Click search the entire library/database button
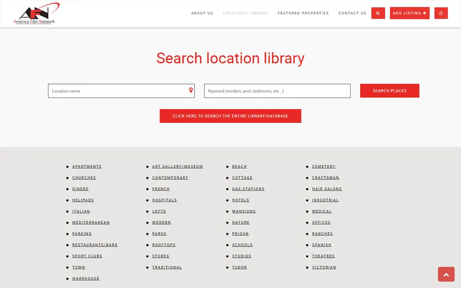This screenshot has height=288, width=461. [230, 116]
